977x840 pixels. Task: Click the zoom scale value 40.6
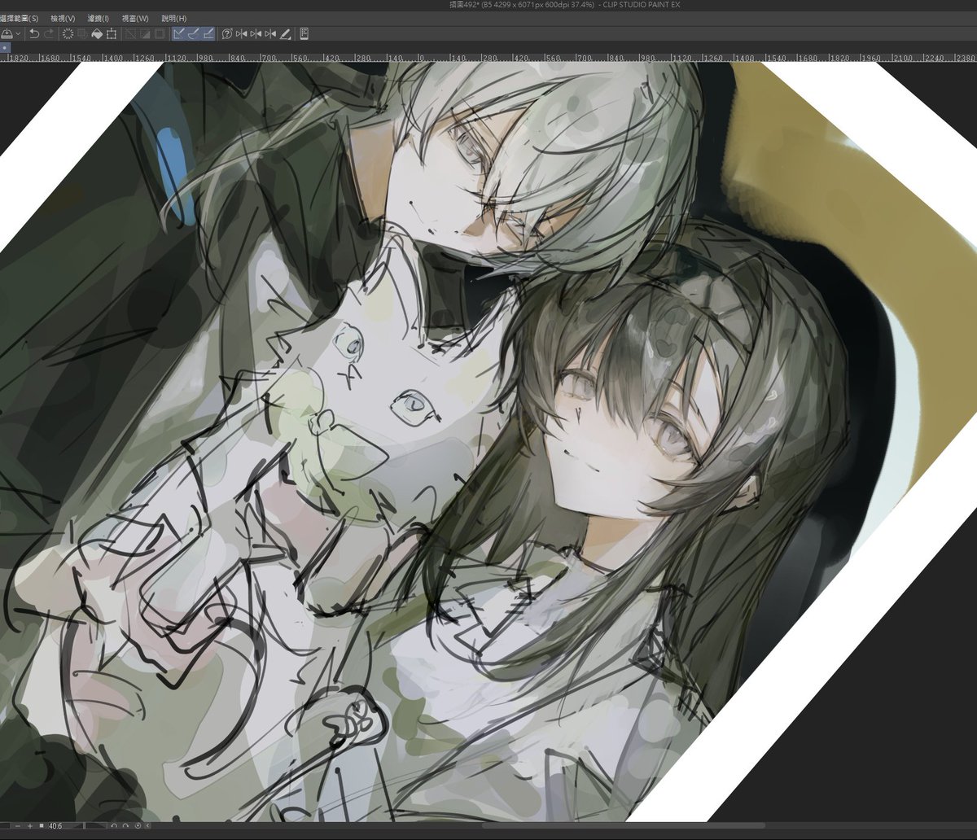tap(55, 825)
